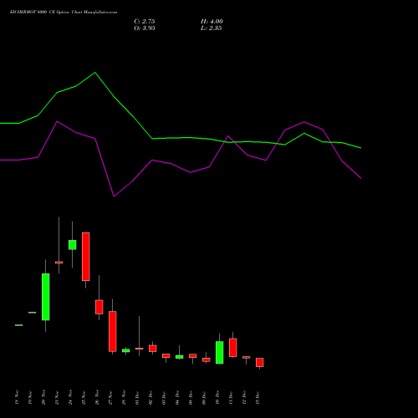Click the green candle above 10 Dec
The width and height of the screenshot is (418, 418).
click(x=220, y=353)
